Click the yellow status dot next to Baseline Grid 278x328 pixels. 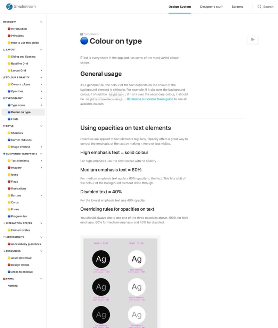pos(9,64)
